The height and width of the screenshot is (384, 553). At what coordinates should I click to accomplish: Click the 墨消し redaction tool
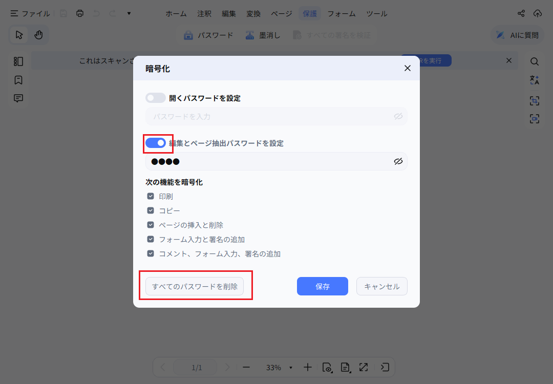[263, 35]
